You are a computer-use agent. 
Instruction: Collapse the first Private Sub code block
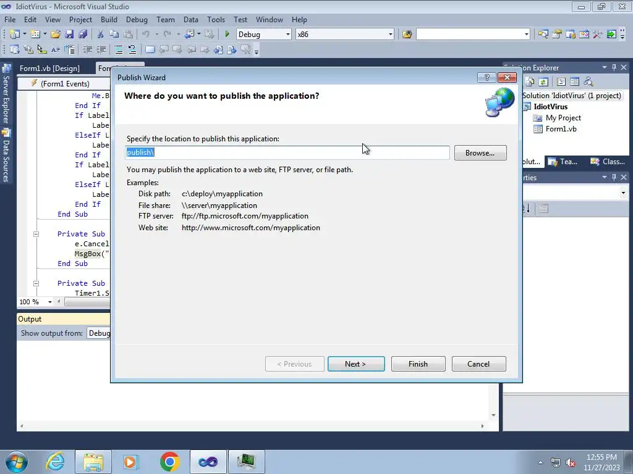36,234
